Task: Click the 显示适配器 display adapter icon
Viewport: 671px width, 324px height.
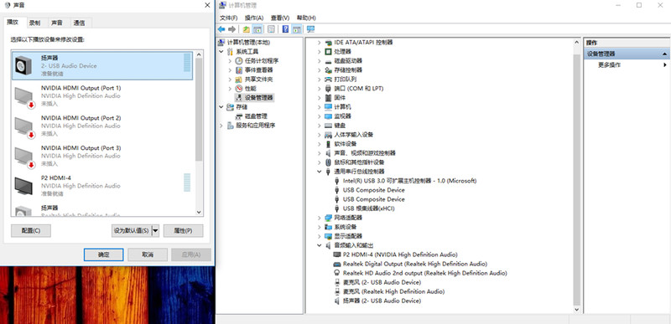Action: [x=328, y=236]
